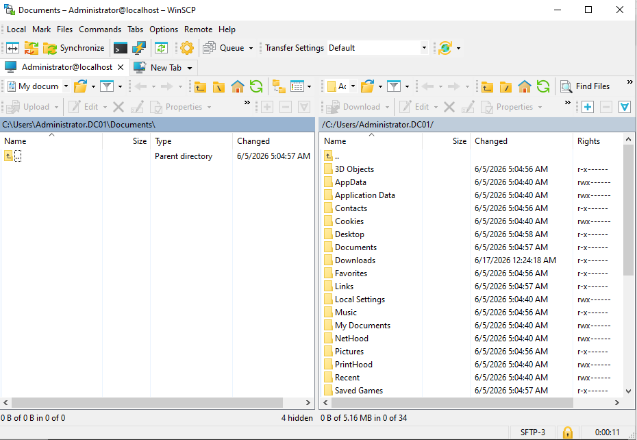
Task: Click Find Files button
Action: 586,86
